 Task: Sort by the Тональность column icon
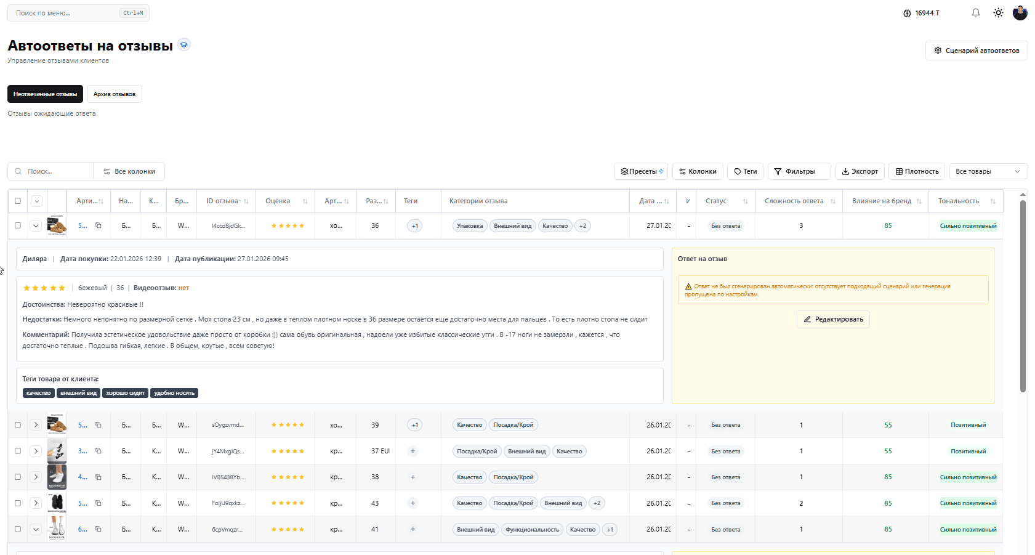pos(993,201)
